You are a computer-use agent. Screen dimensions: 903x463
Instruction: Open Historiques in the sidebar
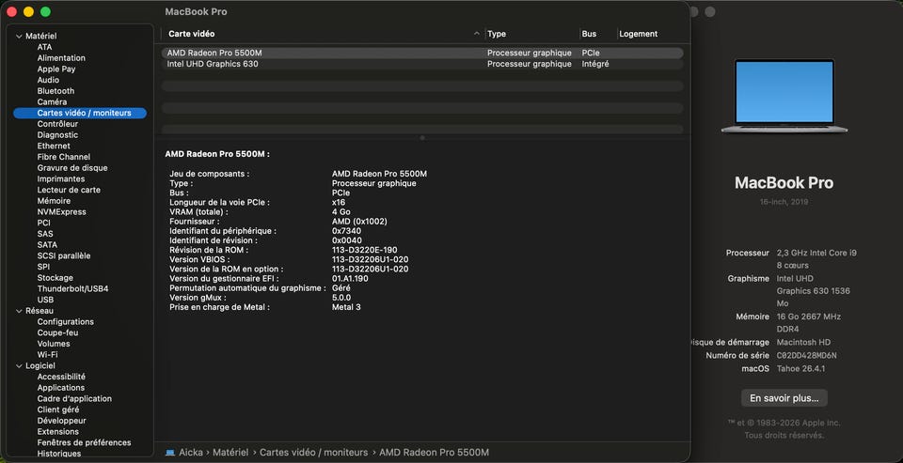pyautogui.click(x=59, y=454)
